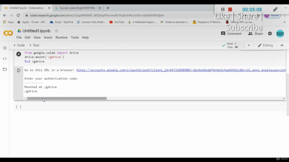Open the A Mahendra Kapur bookmark
The height and width of the screenshot is (162, 289).
[142, 22]
